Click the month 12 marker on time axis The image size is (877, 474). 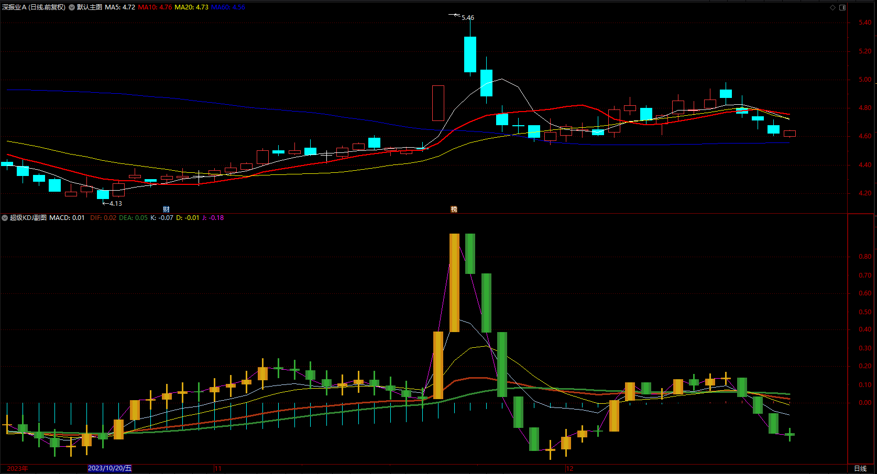click(570, 468)
